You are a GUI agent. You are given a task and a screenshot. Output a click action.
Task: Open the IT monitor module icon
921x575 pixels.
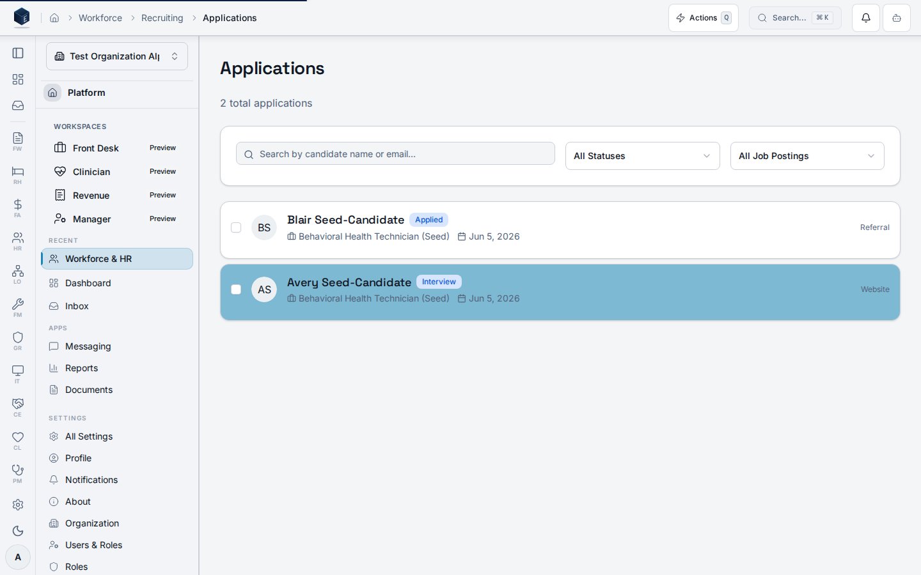point(18,374)
